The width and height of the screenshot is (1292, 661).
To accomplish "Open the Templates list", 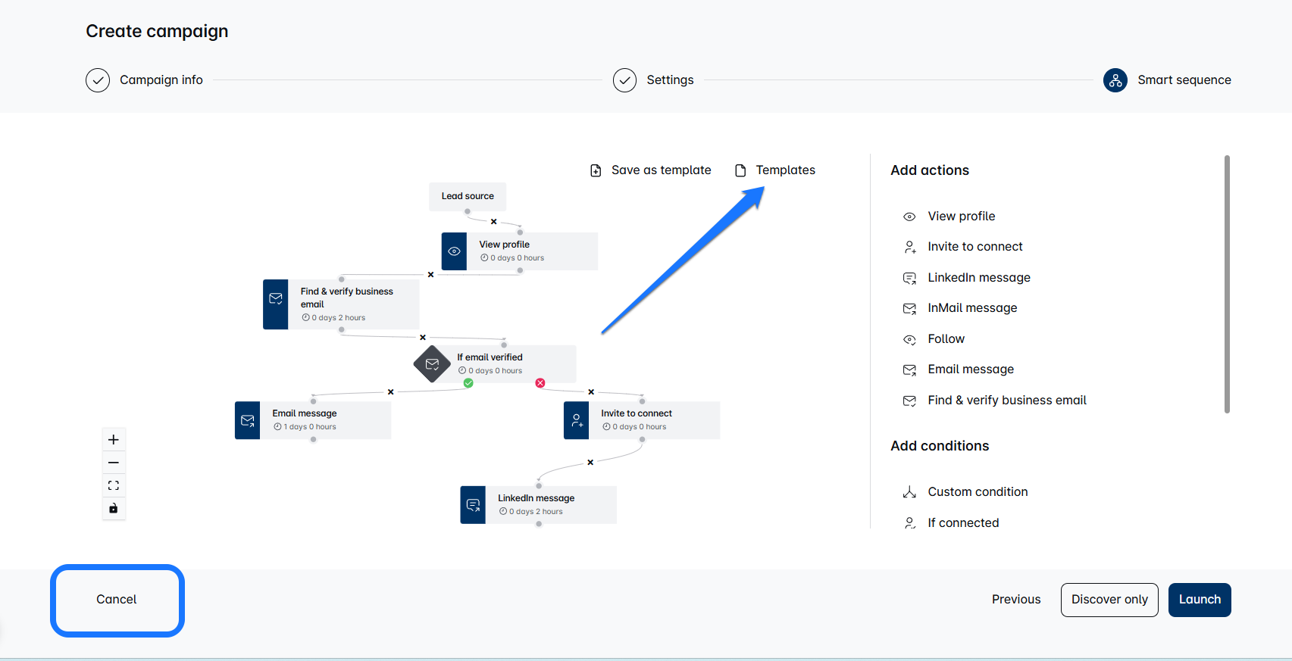I will [775, 170].
